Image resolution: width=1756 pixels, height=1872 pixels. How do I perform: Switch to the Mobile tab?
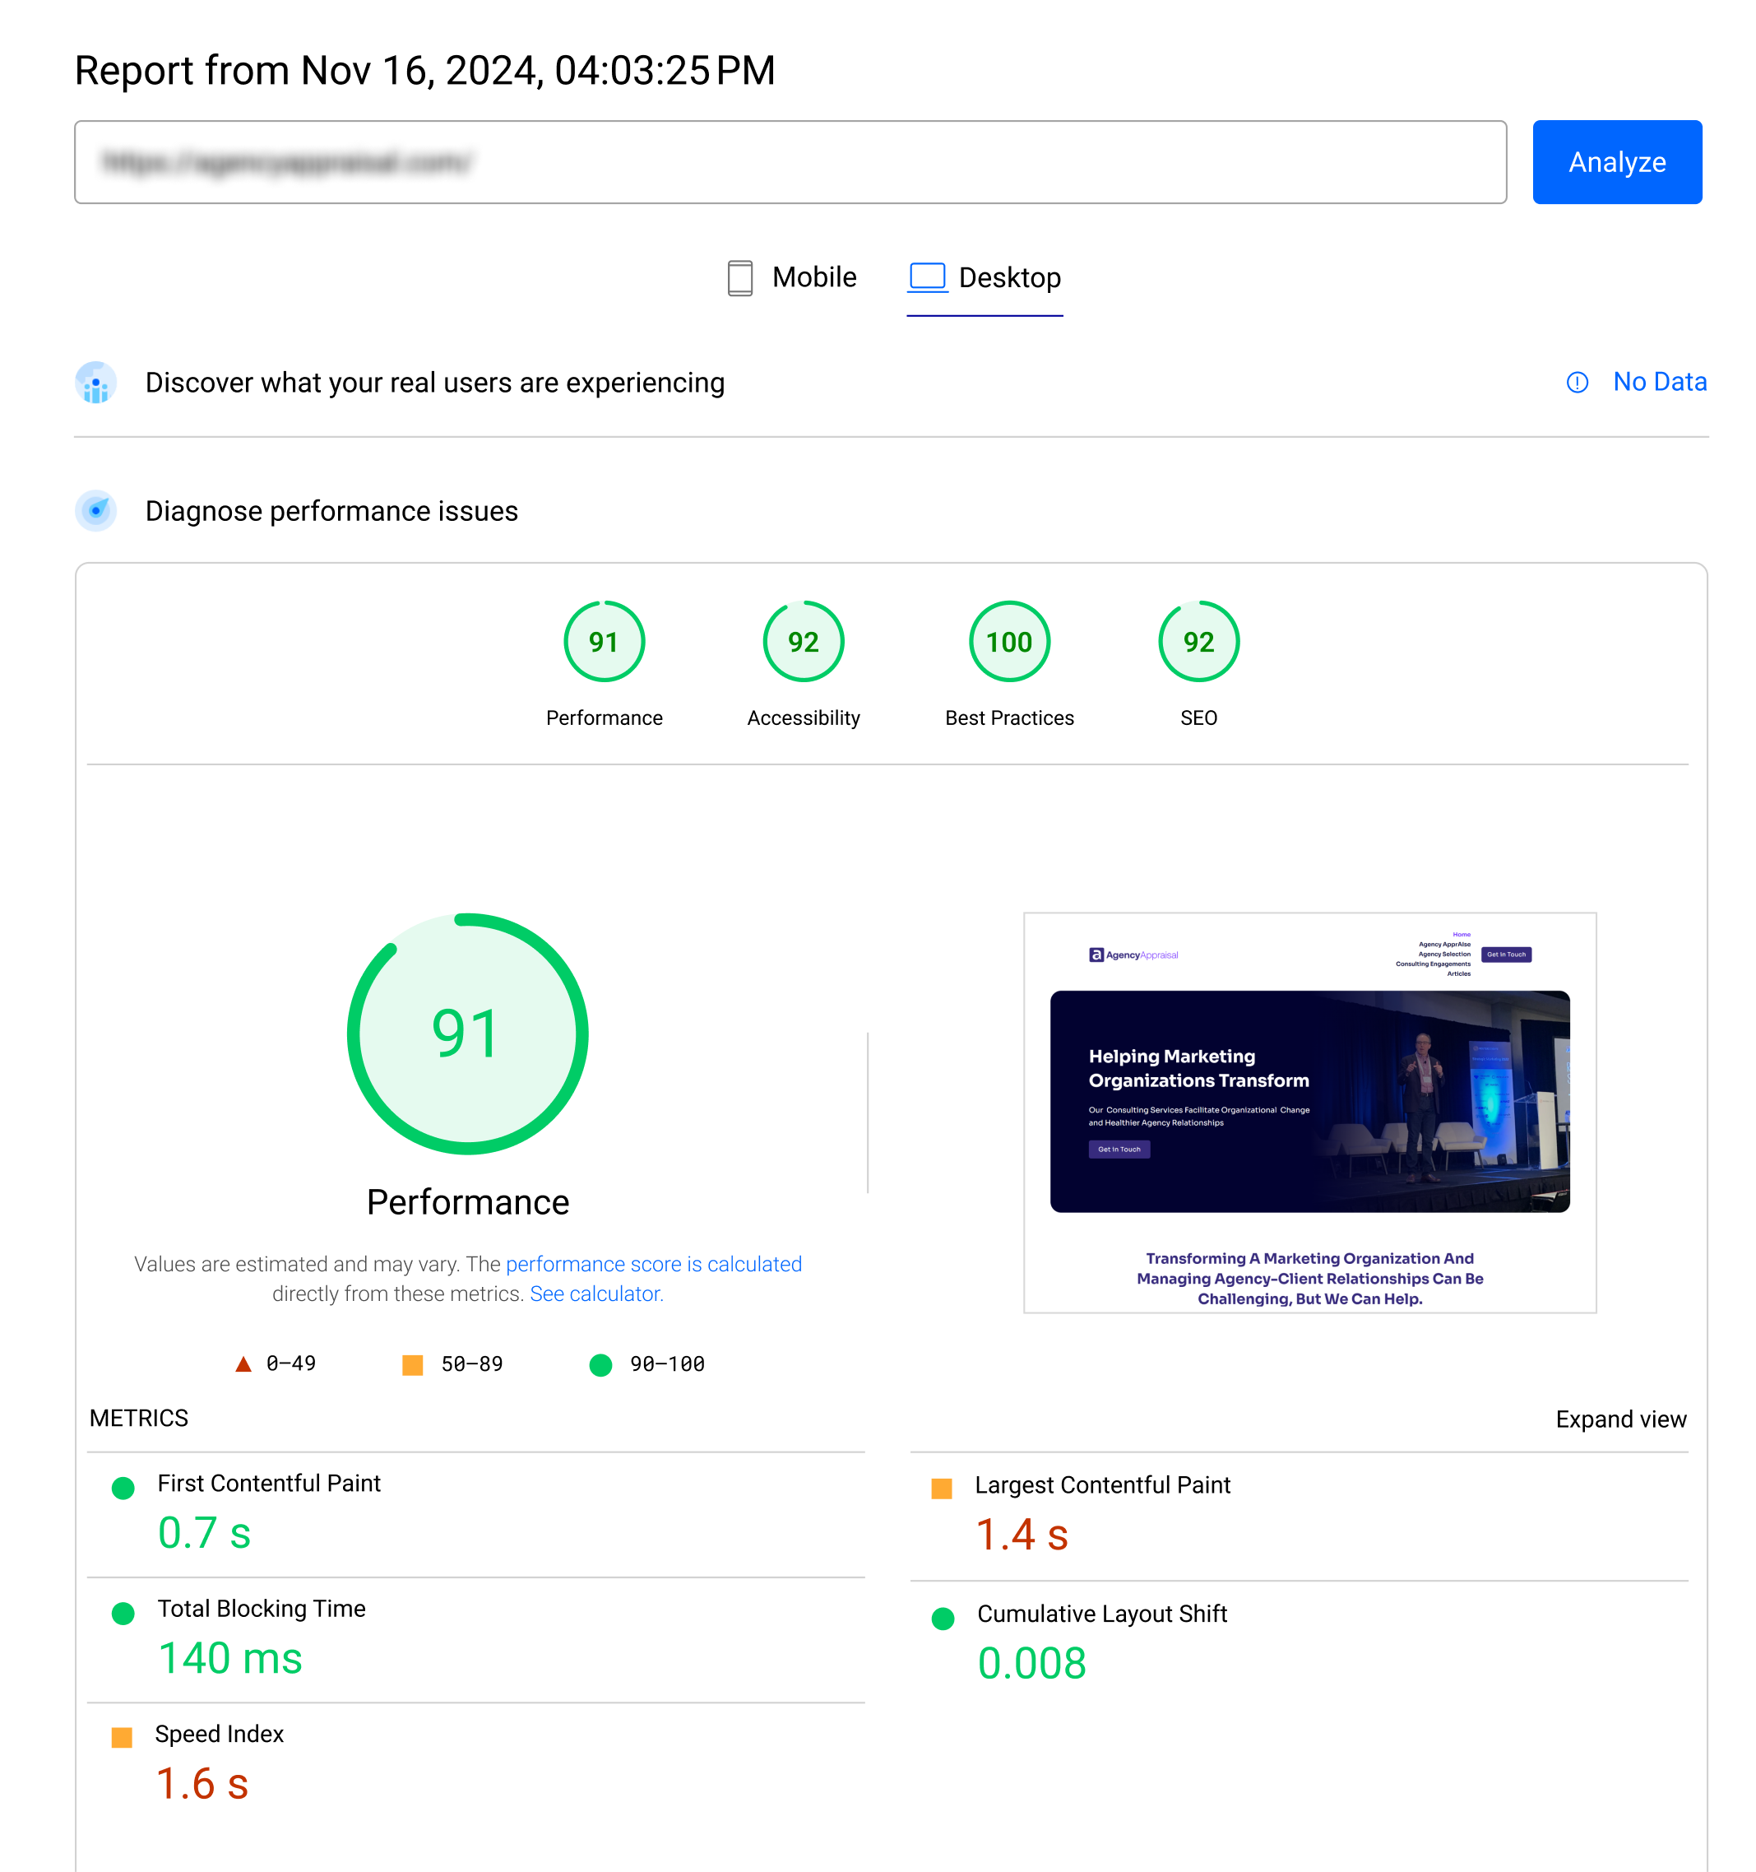(791, 278)
